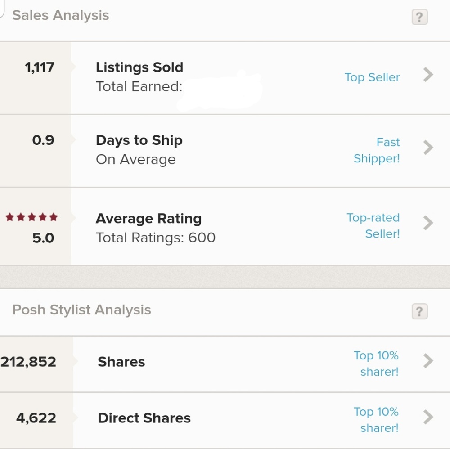Open Posh Stylist Analysis help icon
Viewport: 450px width, 449px height.
[x=419, y=311]
